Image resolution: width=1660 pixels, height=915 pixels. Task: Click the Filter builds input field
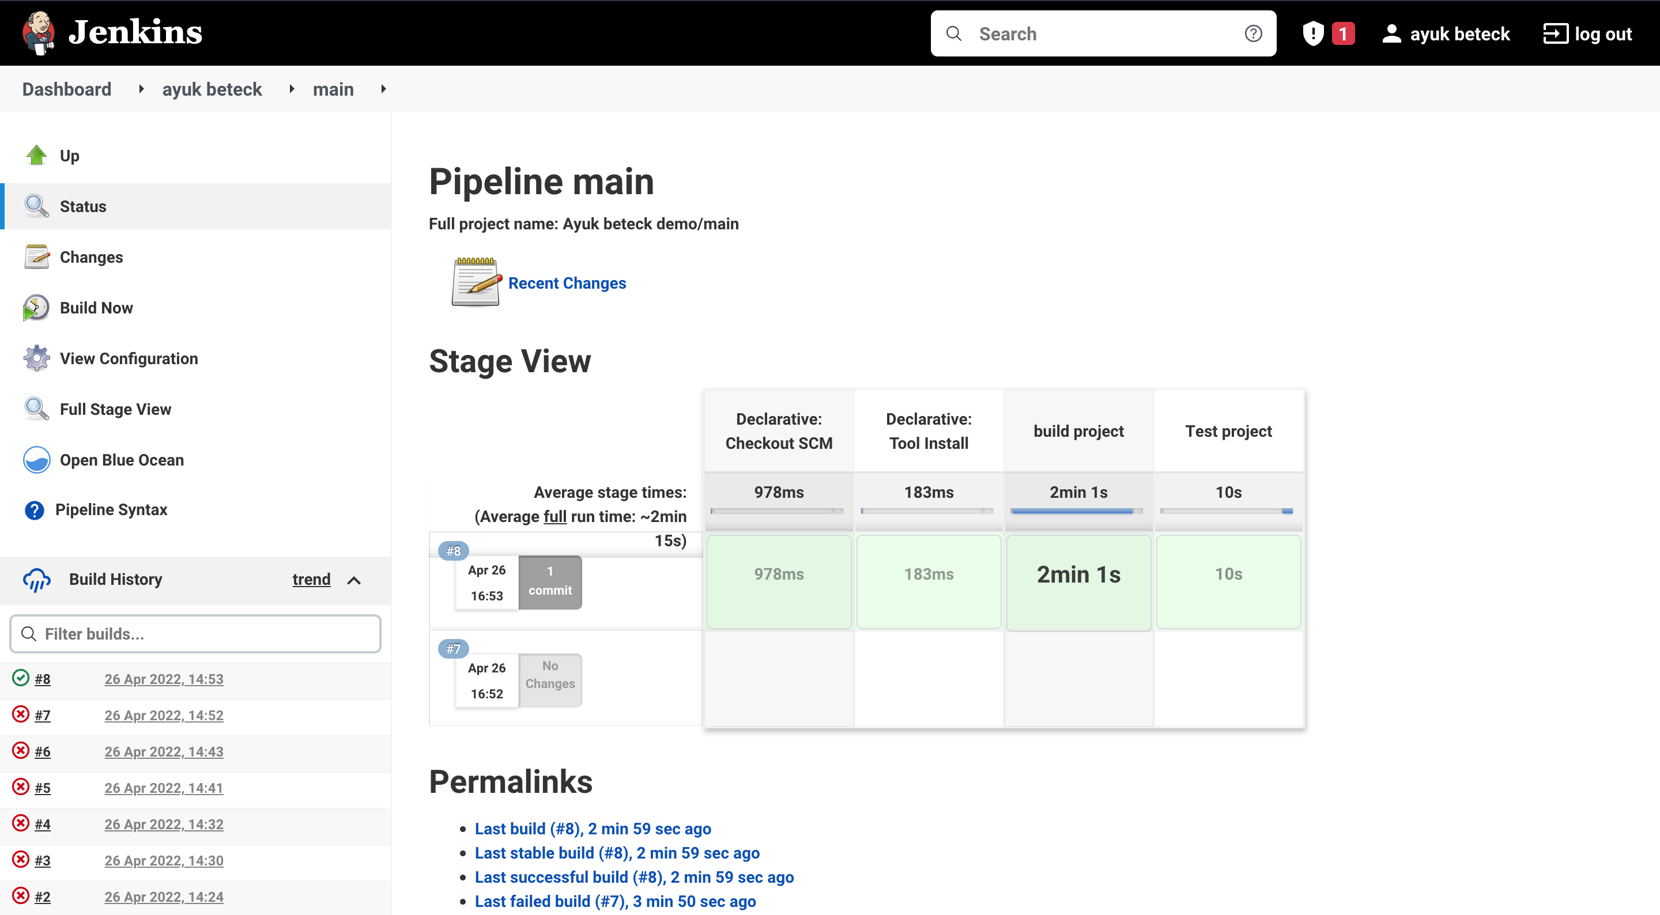pyautogui.click(x=195, y=633)
